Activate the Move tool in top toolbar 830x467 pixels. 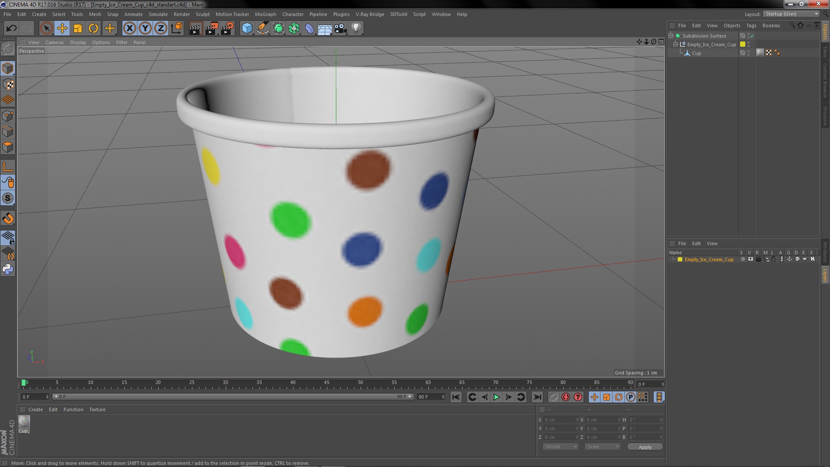coord(62,29)
